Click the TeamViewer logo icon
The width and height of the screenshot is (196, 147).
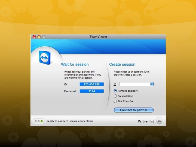pyautogui.click(x=45, y=57)
